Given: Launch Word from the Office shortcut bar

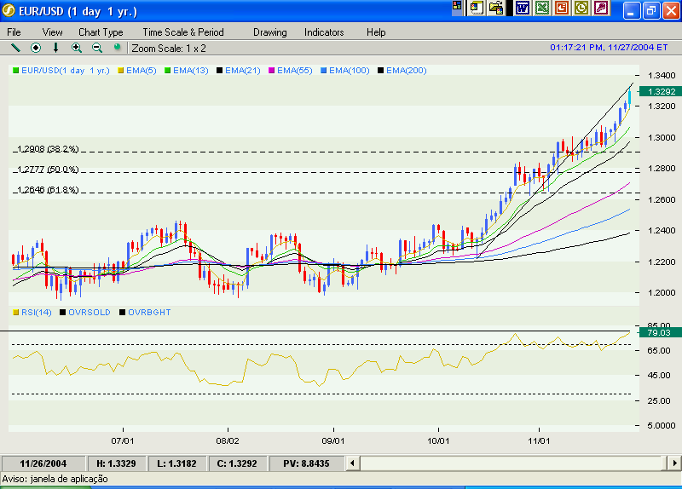Looking at the screenshot, I should (522, 9).
